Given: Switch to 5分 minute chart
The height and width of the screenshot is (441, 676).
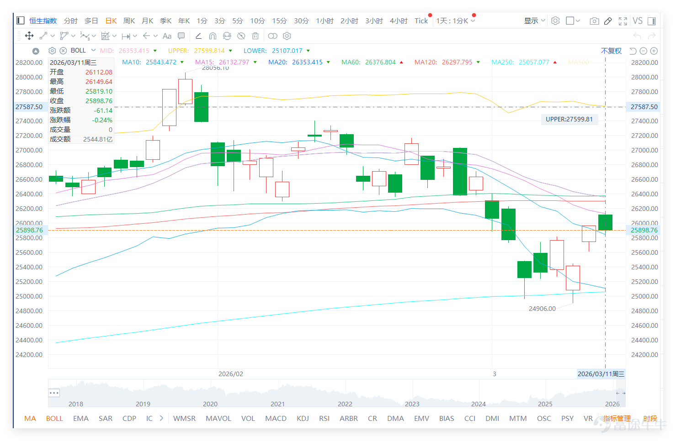Looking at the screenshot, I should pyautogui.click(x=238, y=21).
